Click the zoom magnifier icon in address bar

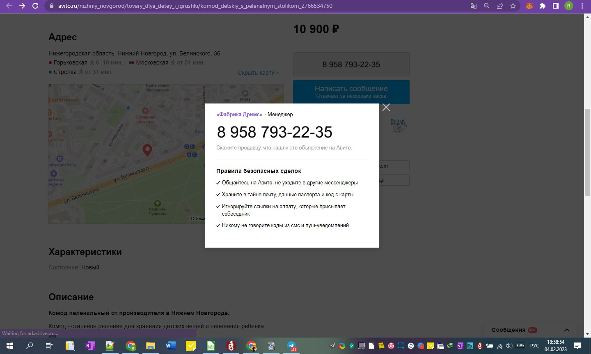pos(486,6)
